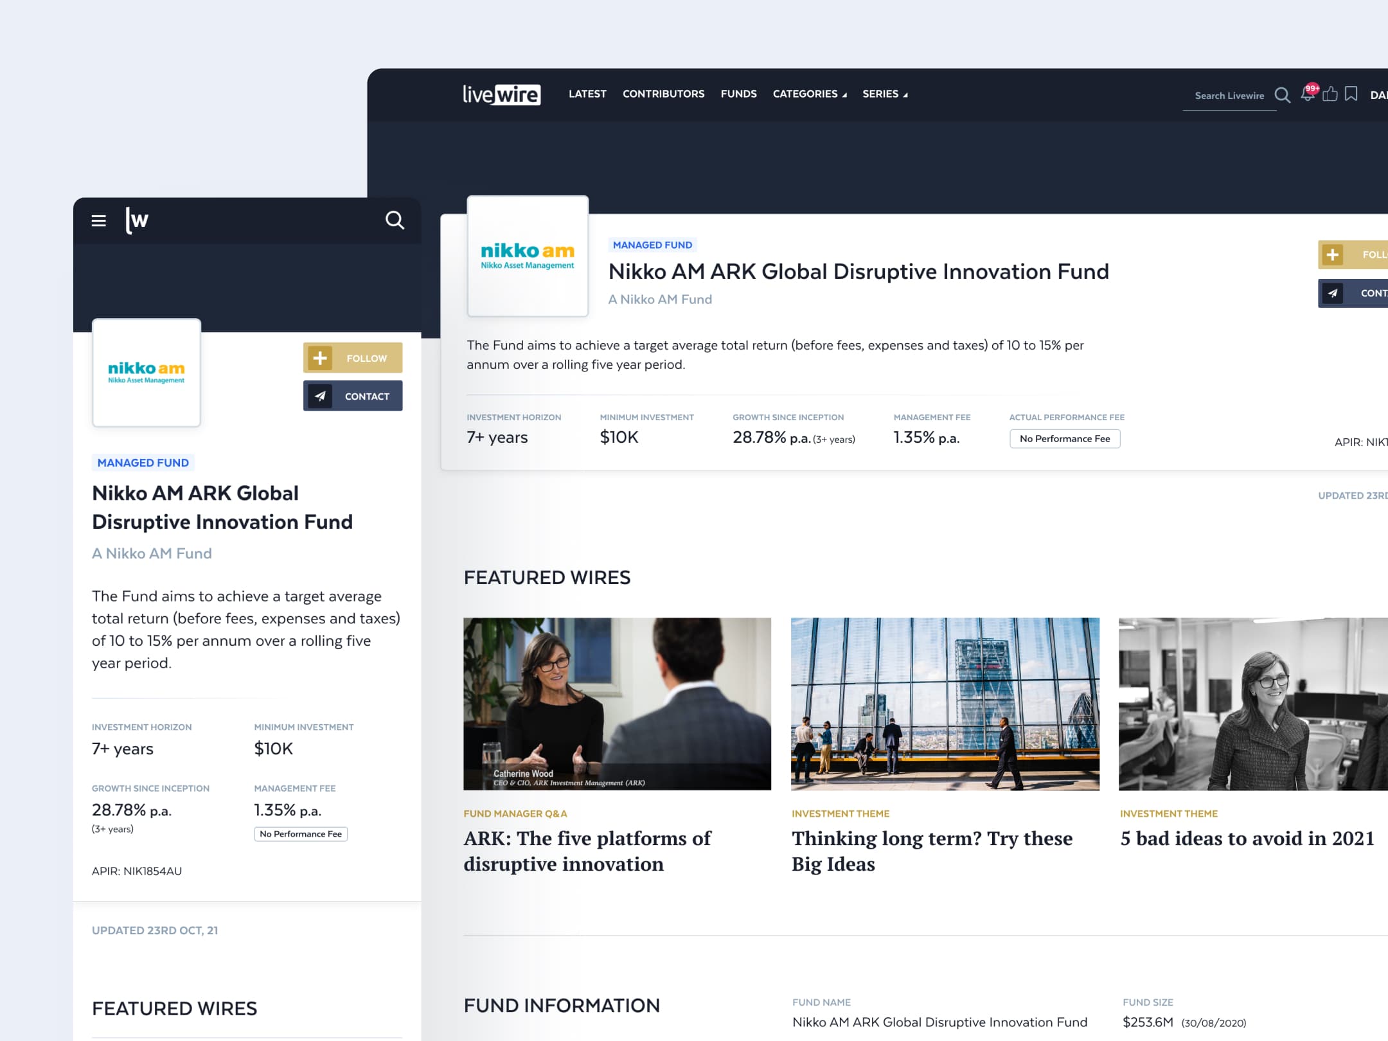1388x1041 pixels.
Task: Click the thumbs-up liked icon in header
Action: (1330, 94)
